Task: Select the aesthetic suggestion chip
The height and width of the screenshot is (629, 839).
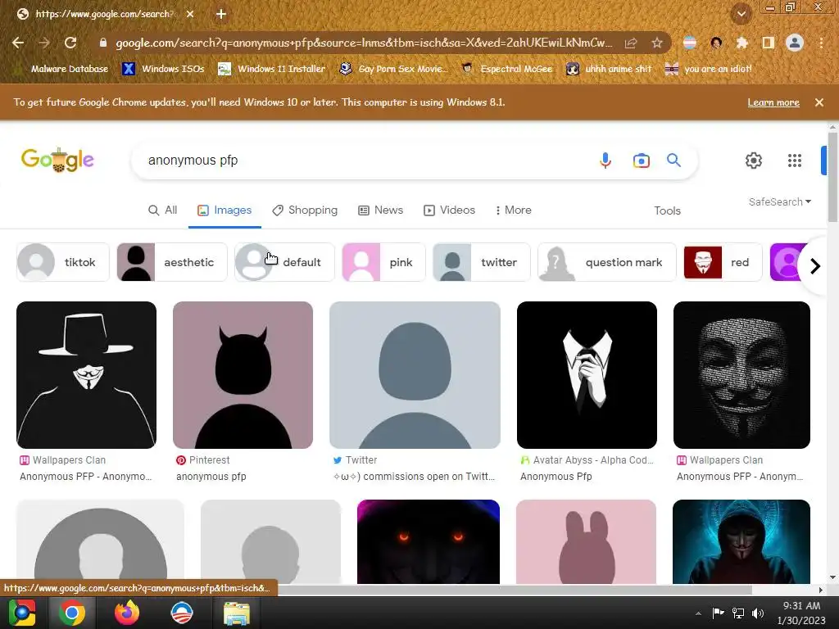Action: (x=172, y=262)
